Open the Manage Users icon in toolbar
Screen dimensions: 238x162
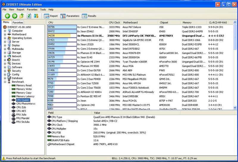36,16
